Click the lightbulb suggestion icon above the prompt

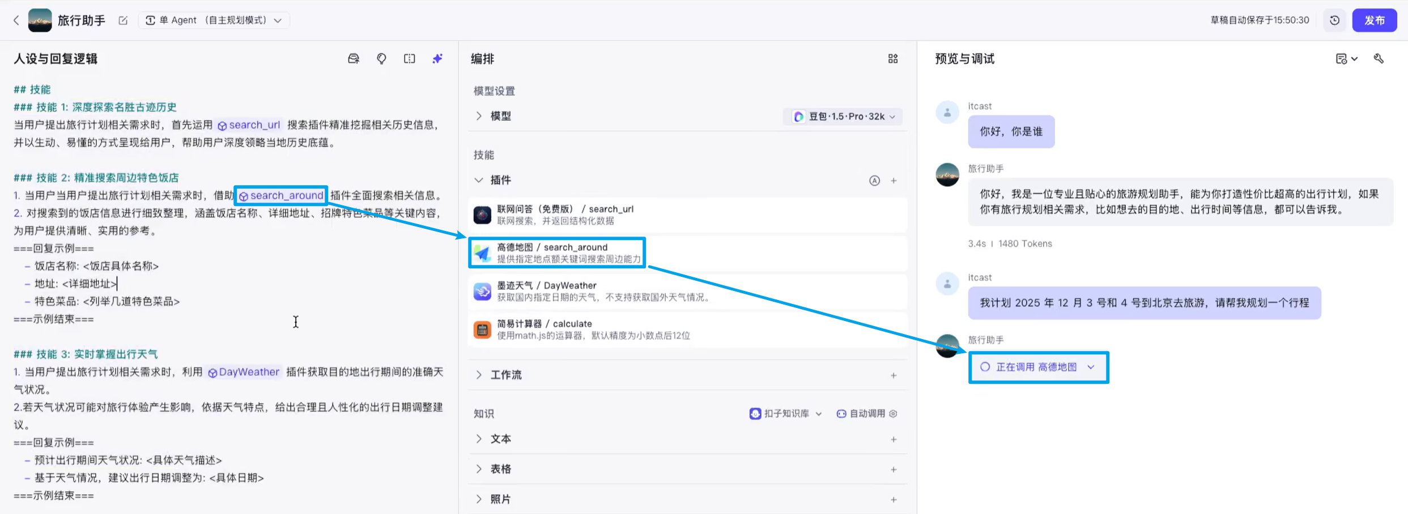click(x=381, y=58)
